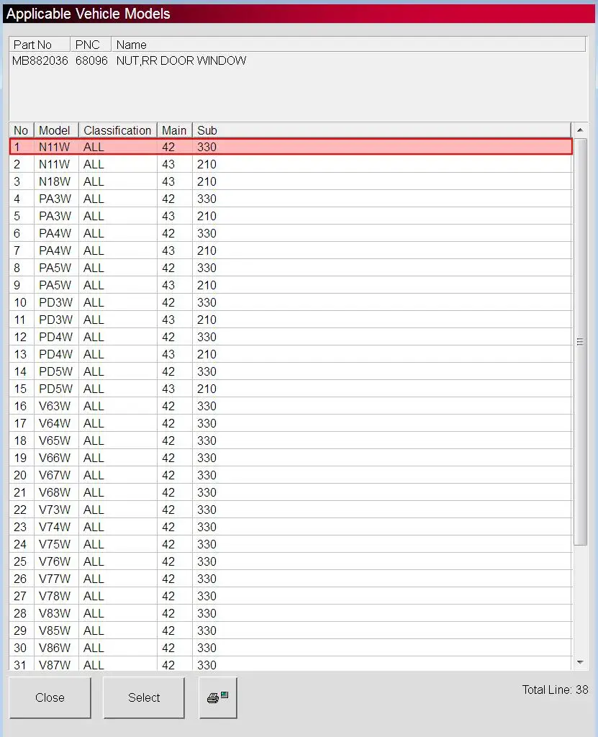The image size is (598, 737).
Task: Select row 3 model N18W
Action: [x=291, y=181]
